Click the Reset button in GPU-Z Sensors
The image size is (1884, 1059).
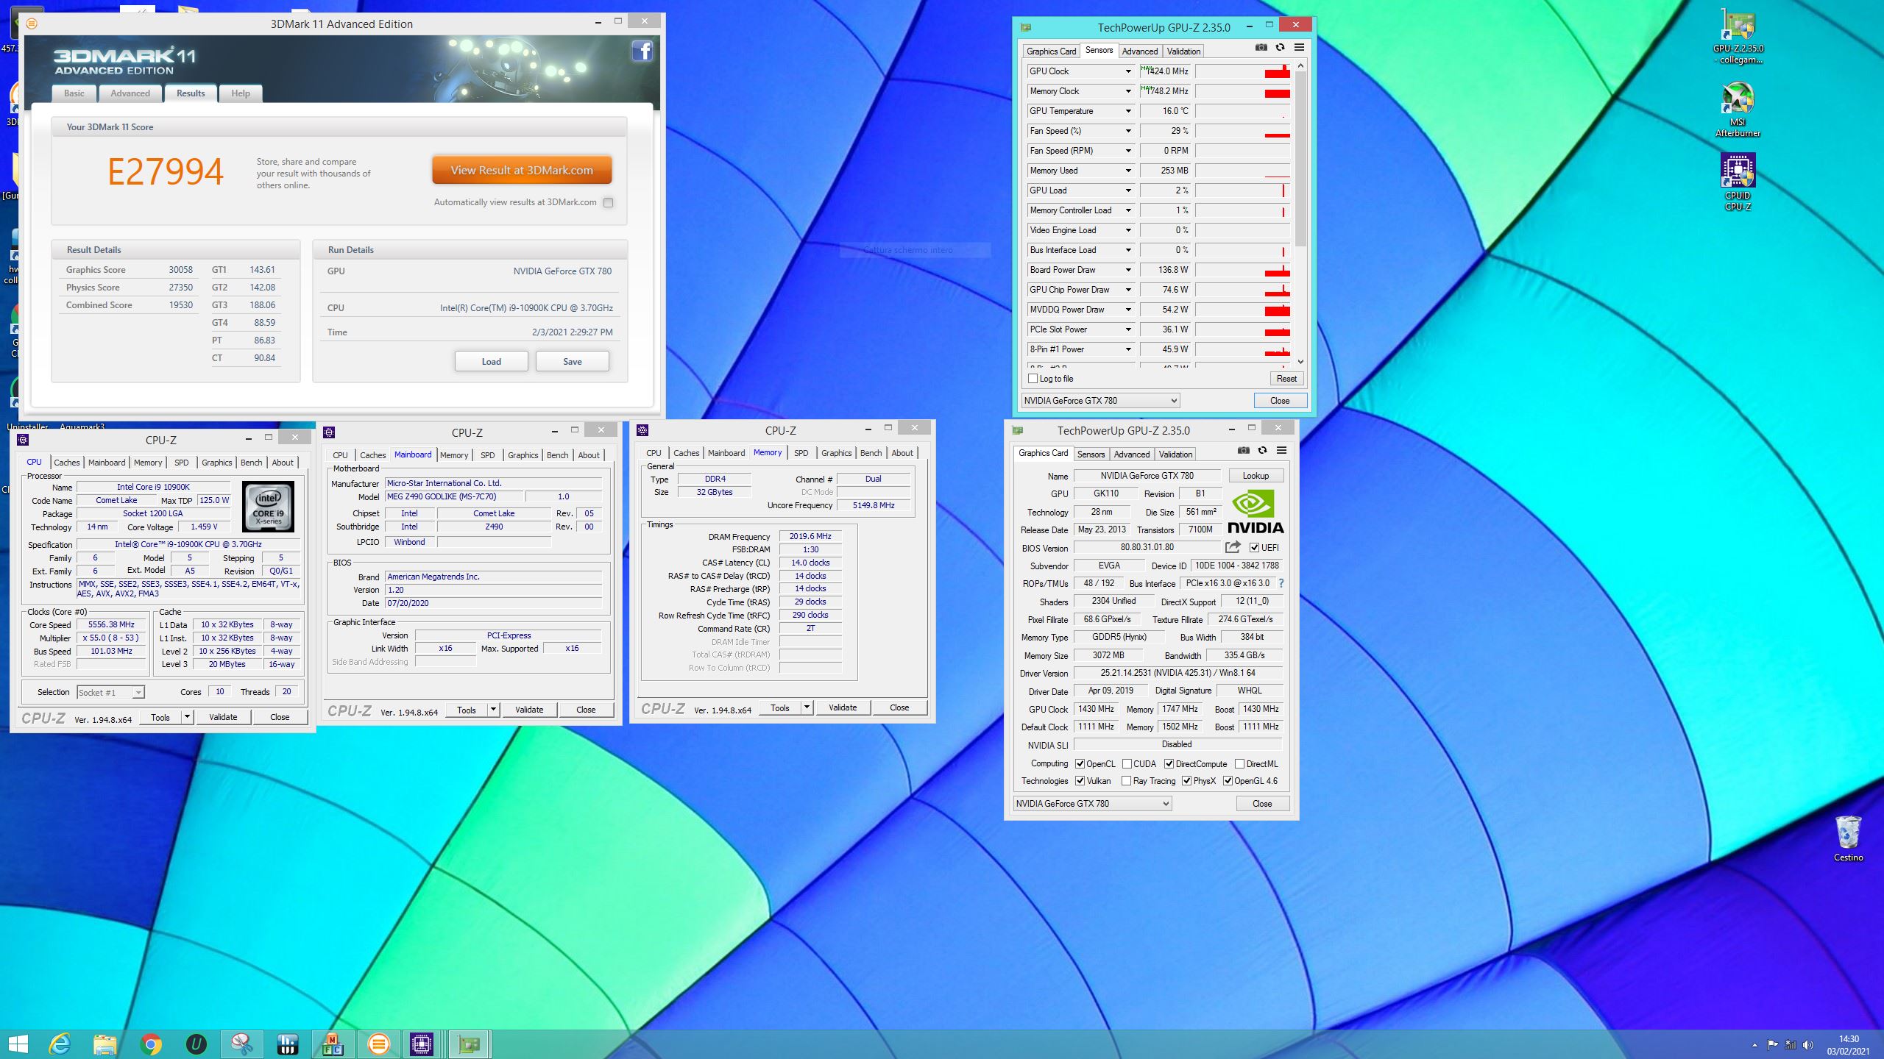point(1286,379)
